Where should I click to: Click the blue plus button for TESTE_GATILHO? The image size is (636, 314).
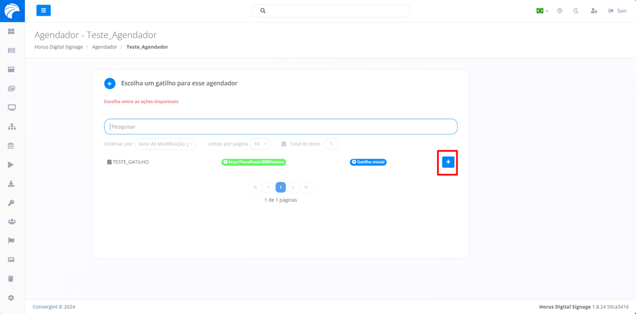pos(448,162)
